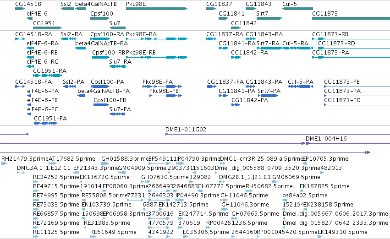Viewport: 390px width, 239px height.
Task: Click the EK136720.5prime EST label
Action: pyautogui.click(x=104, y=177)
